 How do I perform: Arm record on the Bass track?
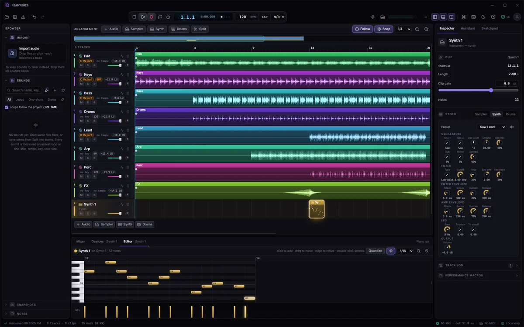94,102
